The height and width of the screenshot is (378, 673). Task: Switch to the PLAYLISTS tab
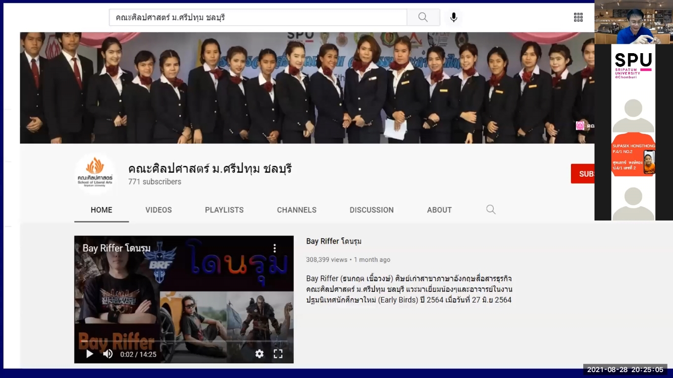(x=224, y=210)
